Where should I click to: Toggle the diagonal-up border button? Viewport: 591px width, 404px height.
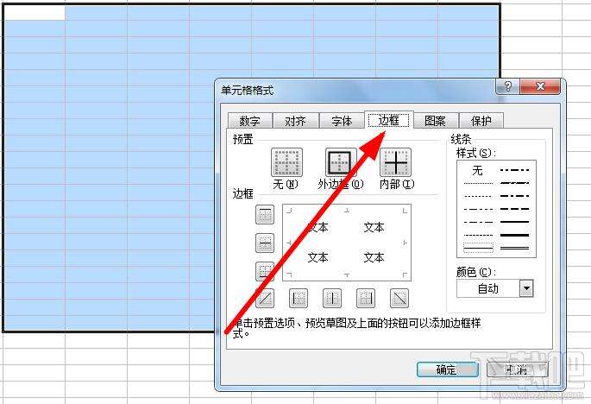[x=265, y=299]
